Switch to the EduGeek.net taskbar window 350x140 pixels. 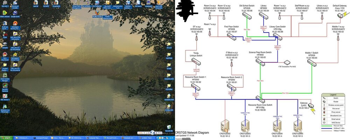point(128,138)
